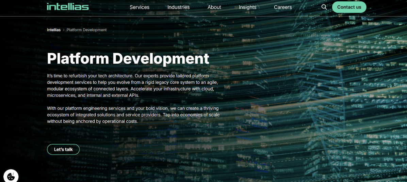The width and height of the screenshot is (407, 182).
Task: Expand the About navigation menu
Action: 214,7
